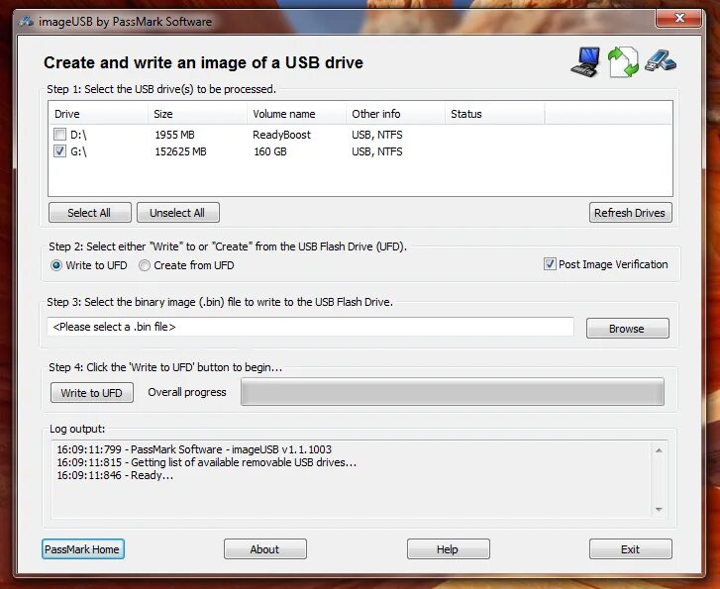Select the 152625 MB size cell
Viewport: 720px width, 589px height.
180,151
